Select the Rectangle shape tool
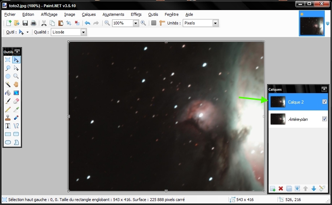This screenshot has height=205, width=332. [x=8, y=134]
